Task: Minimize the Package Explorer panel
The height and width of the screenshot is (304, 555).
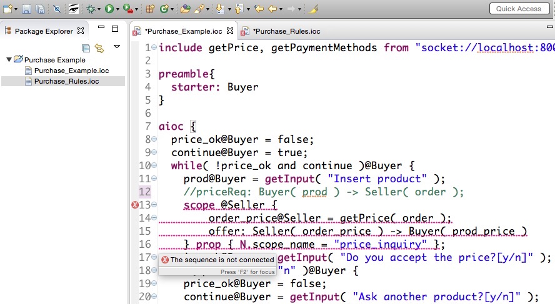Action: (x=101, y=27)
